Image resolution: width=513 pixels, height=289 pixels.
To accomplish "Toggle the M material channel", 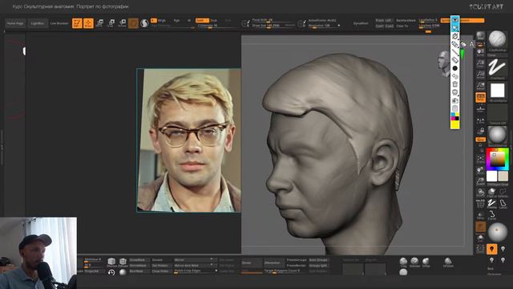I will coord(189,20).
